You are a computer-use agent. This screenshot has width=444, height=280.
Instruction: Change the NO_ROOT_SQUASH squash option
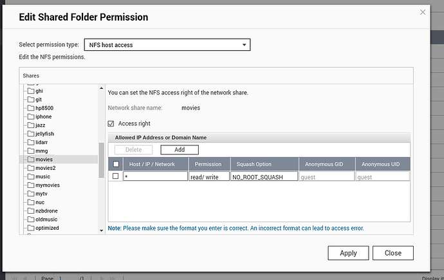[x=264, y=176]
